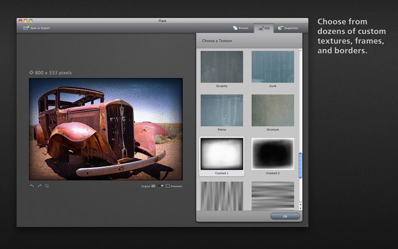The width and height of the screenshot is (398, 249).
Task: Click the Cracked 2 label text
Action: [273, 173]
